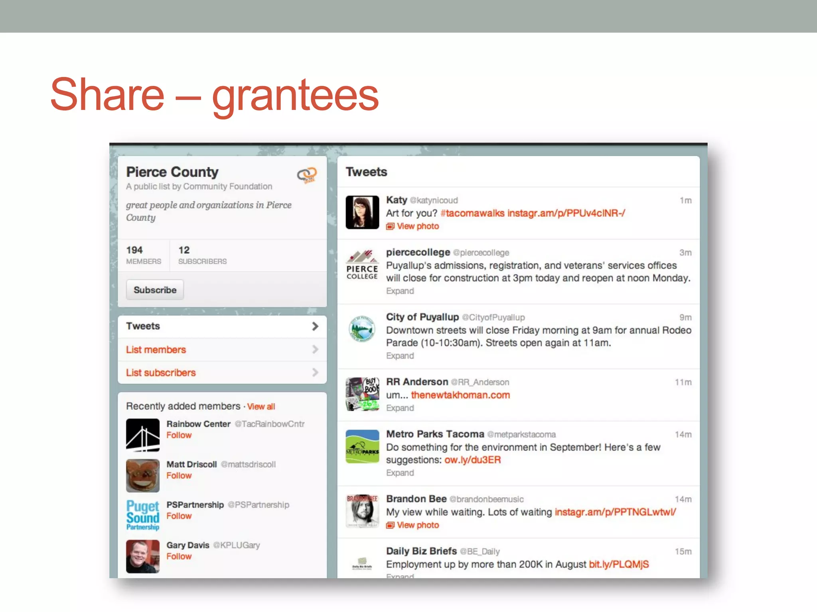This screenshot has width=817, height=612.
Task: Open bit.ly/PLQMjS link
Action: pos(619,564)
